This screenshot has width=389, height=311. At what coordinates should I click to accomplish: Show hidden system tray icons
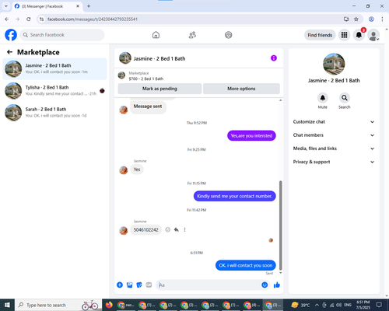[317, 305]
